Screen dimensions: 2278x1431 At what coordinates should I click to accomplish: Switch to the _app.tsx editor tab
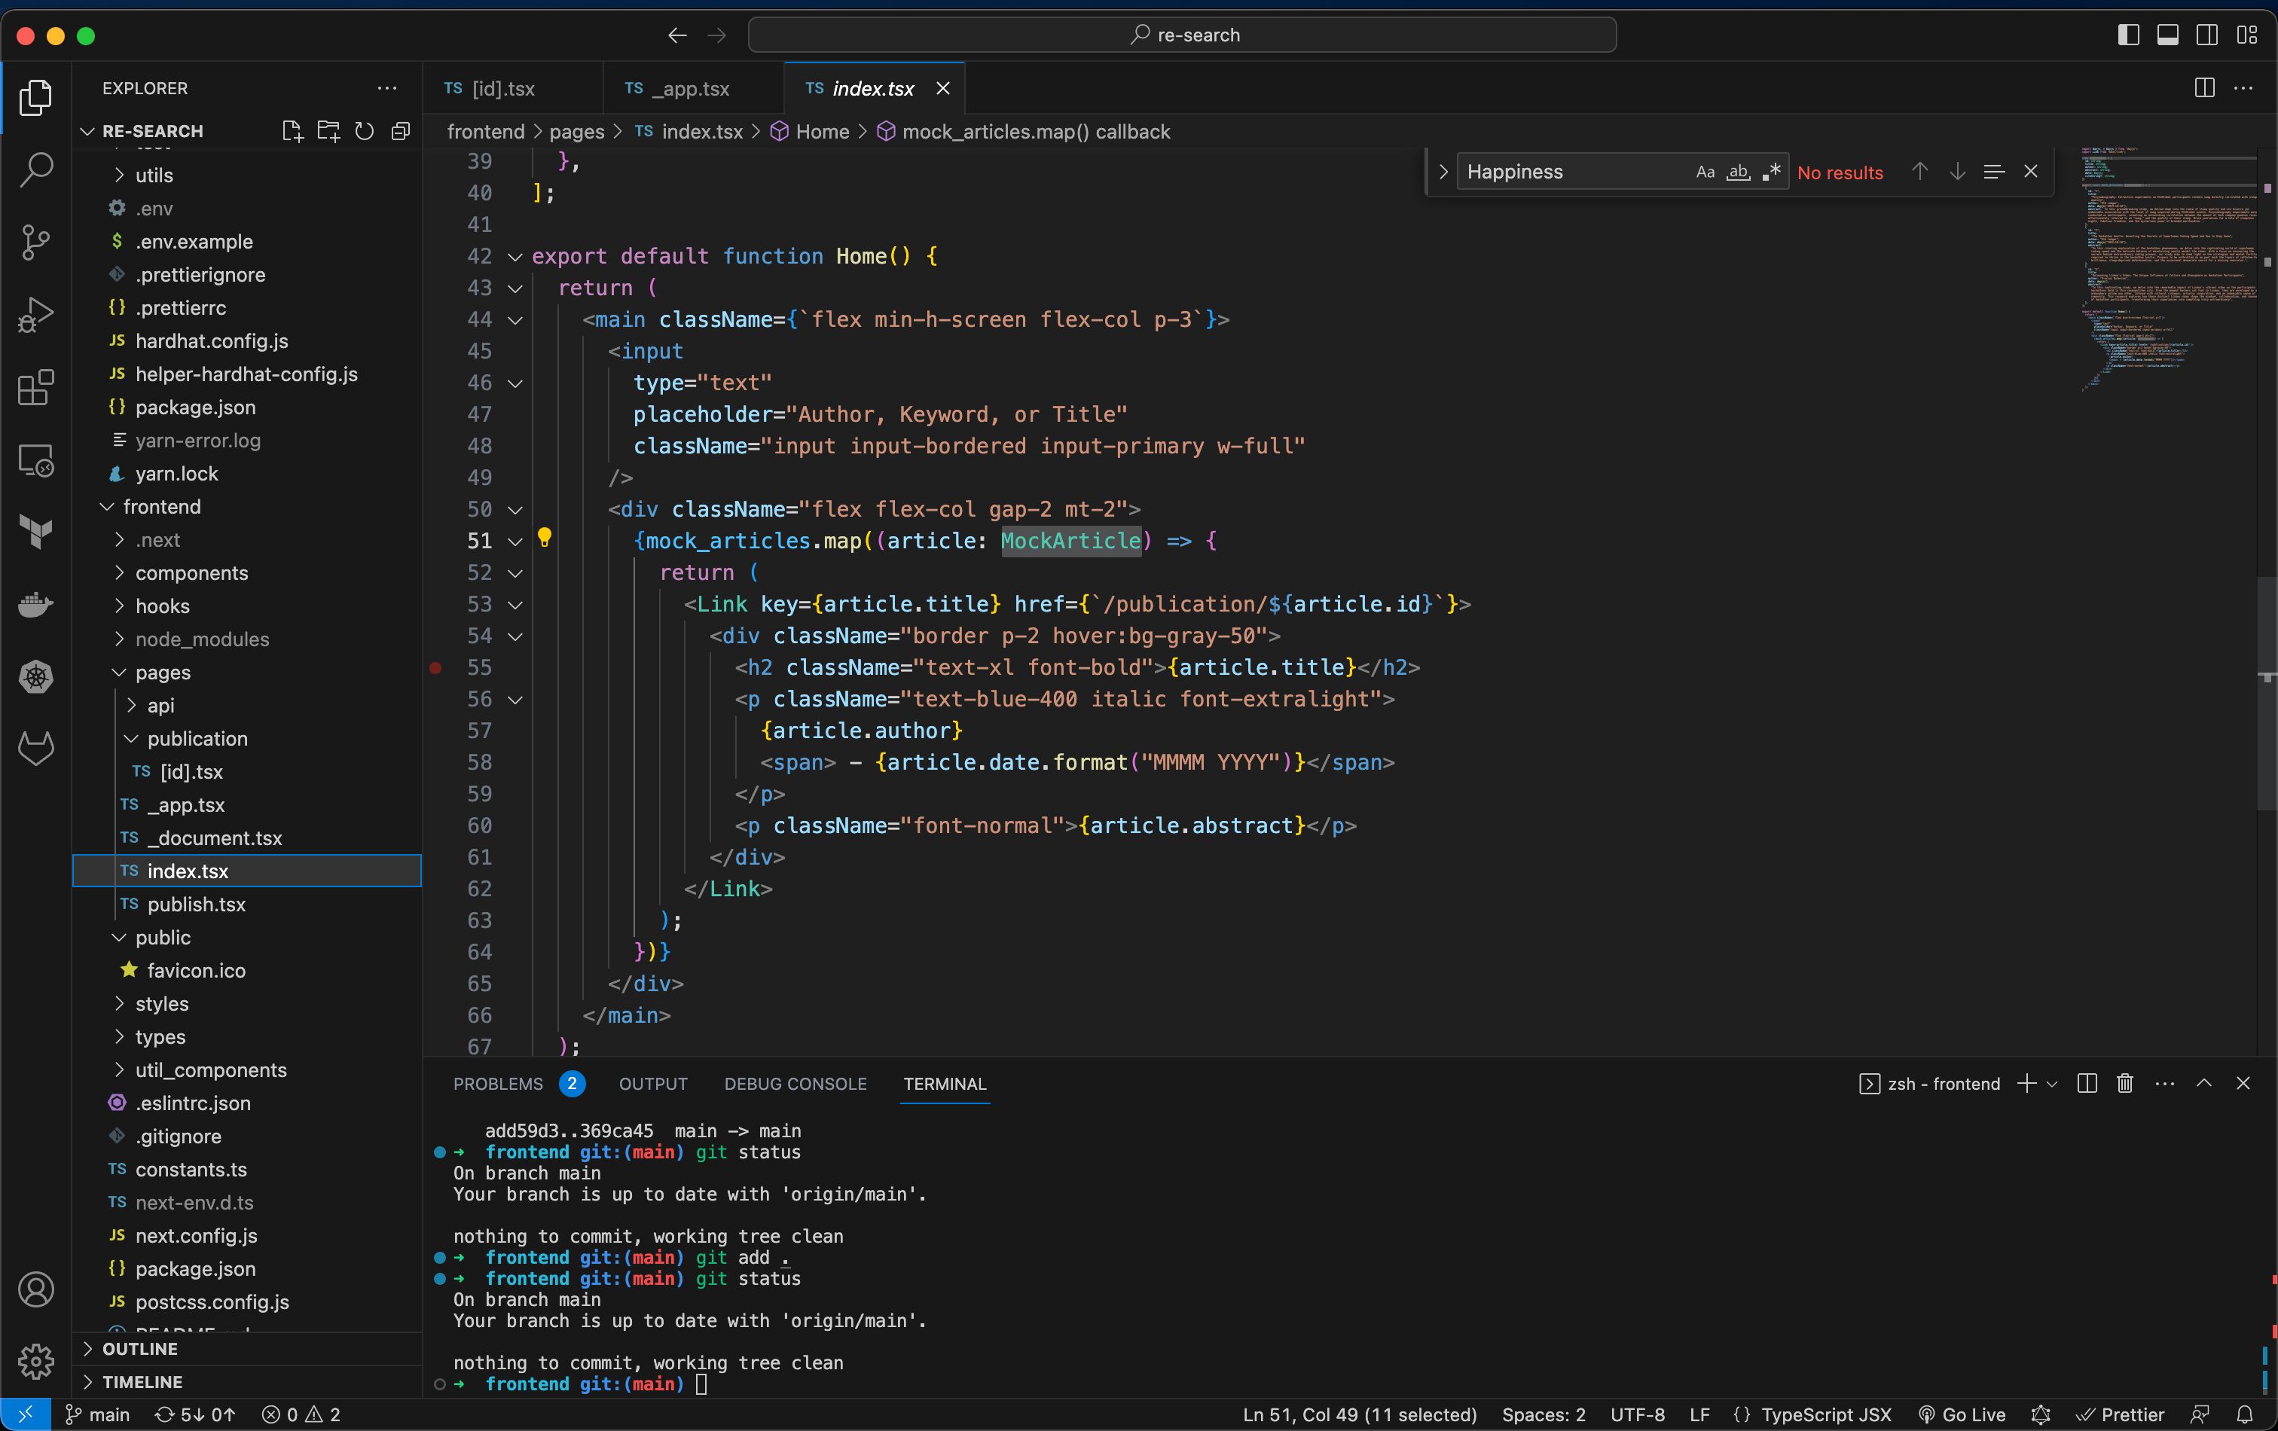pos(694,88)
